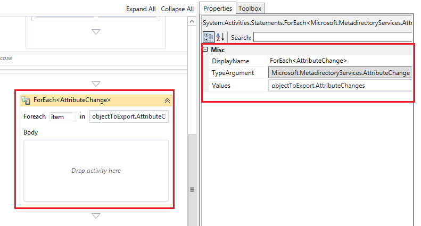Click the Drop activity here body area
This screenshot has height=226, width=421.
tap(96, 171)
